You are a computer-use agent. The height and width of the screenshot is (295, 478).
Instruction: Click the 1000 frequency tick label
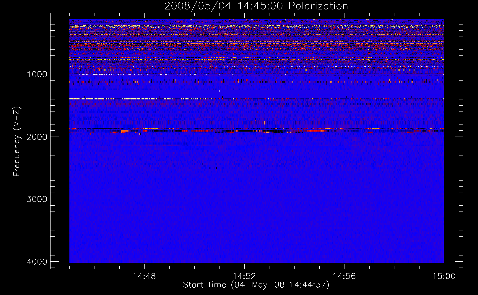(37, 74)
